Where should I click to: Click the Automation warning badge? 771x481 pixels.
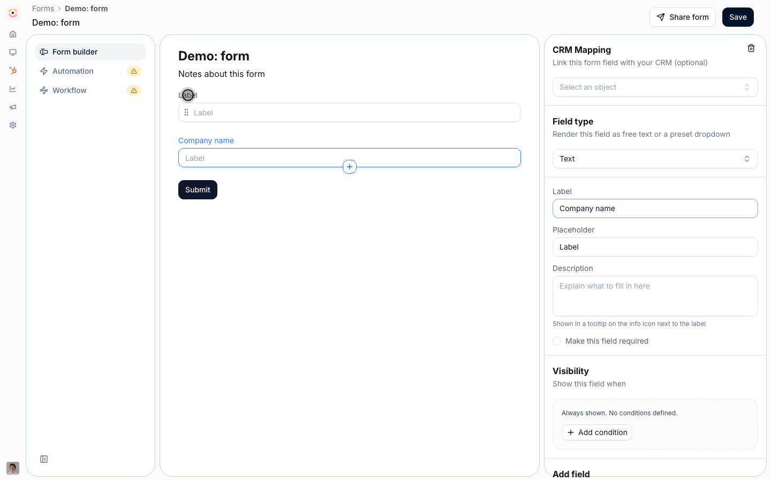[x=134, y=71]
